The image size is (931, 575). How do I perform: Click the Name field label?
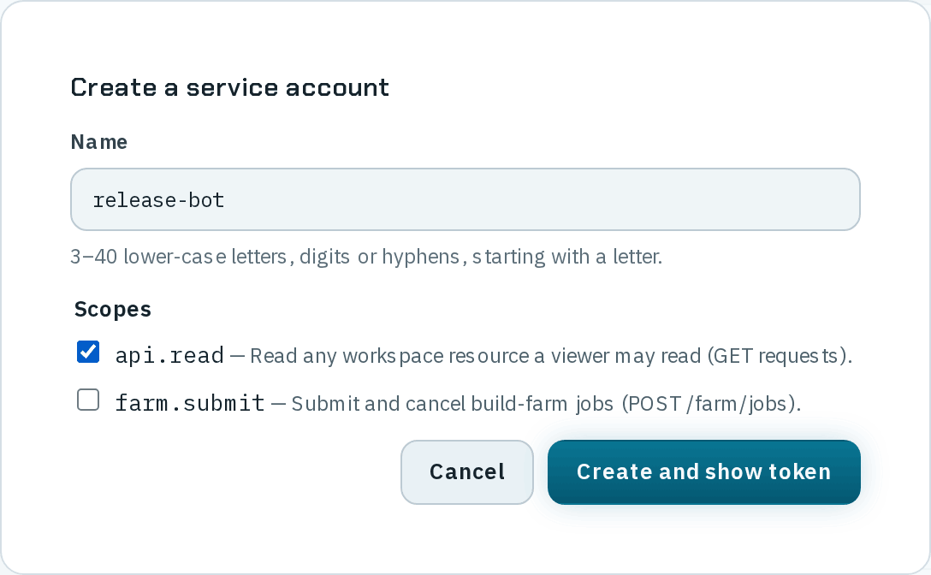98,142
